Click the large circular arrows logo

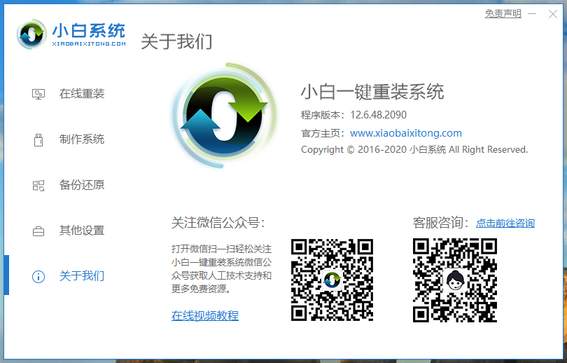[x=224, y=115]
